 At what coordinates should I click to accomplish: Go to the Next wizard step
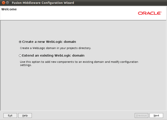[156, 116]
